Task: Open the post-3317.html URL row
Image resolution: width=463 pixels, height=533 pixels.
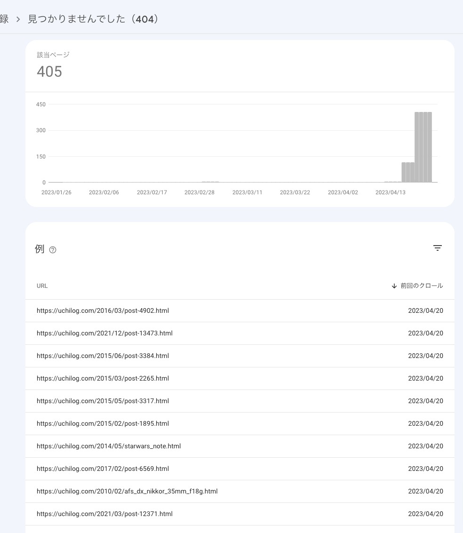Action: tap(103, 401)
